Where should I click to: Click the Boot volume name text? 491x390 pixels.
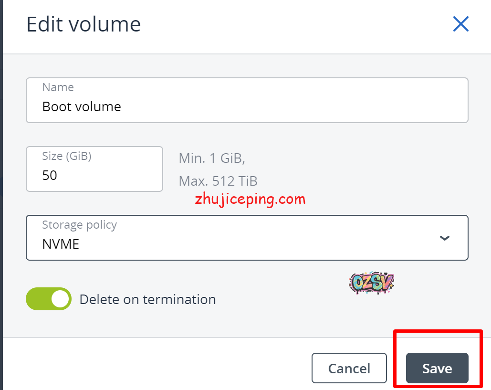[82, 106]
